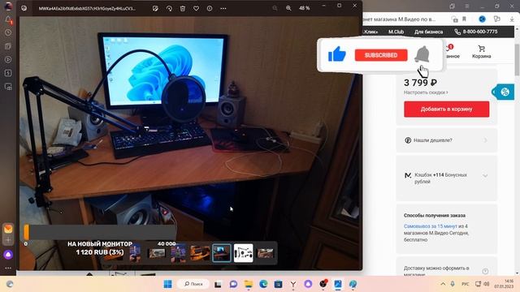Image resolution: width=520 pixels, height=292 pixels.
Task: Open the image editor in Photos
Action: [155, 9]
